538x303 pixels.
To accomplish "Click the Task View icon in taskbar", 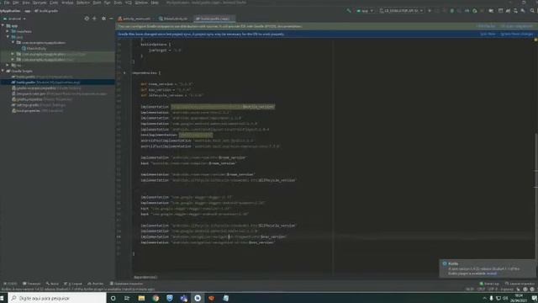I will click(127, 298).
